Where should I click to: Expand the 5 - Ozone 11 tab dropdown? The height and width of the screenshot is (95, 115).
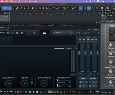coord(55,25)
